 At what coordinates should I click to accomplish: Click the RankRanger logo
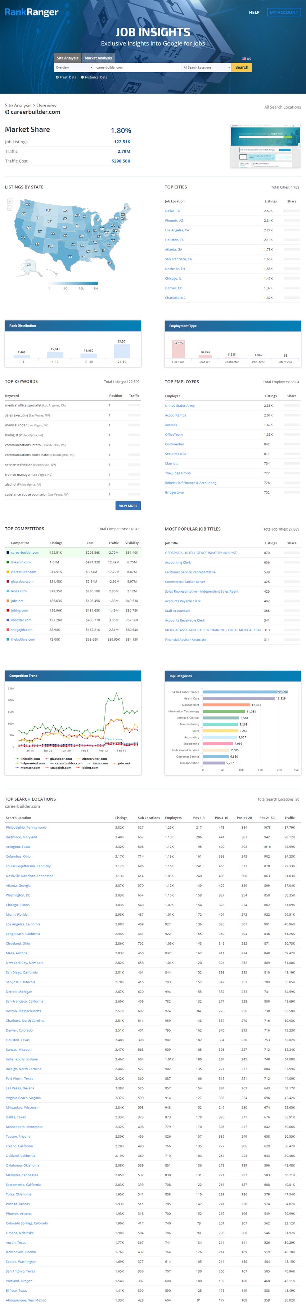[32, 12]
